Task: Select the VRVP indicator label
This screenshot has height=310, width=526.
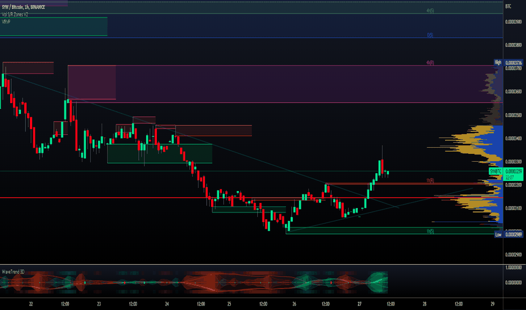Action: 6,22
